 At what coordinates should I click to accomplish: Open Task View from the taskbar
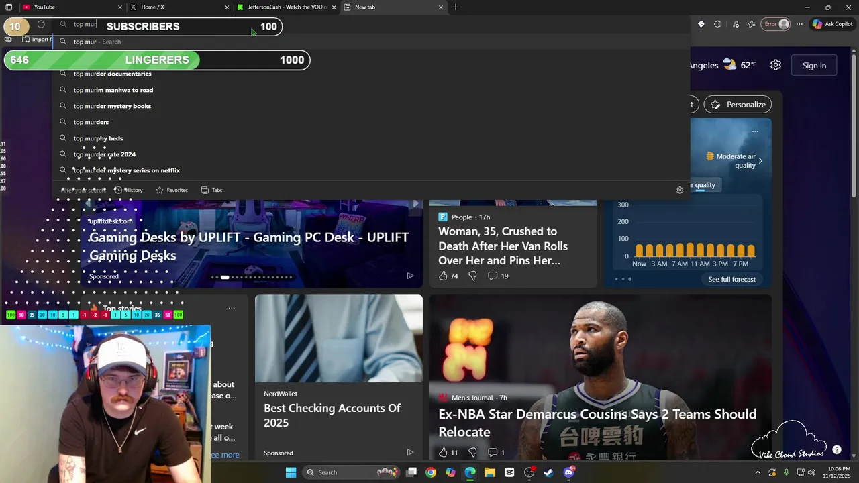point(411,472)
